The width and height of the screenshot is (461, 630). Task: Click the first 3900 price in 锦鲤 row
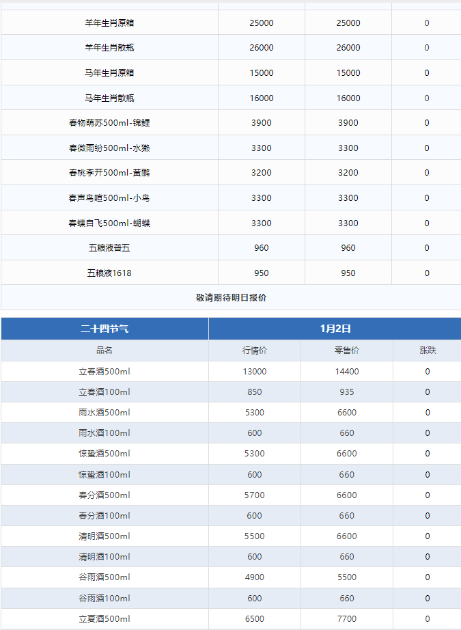[262, 122]
